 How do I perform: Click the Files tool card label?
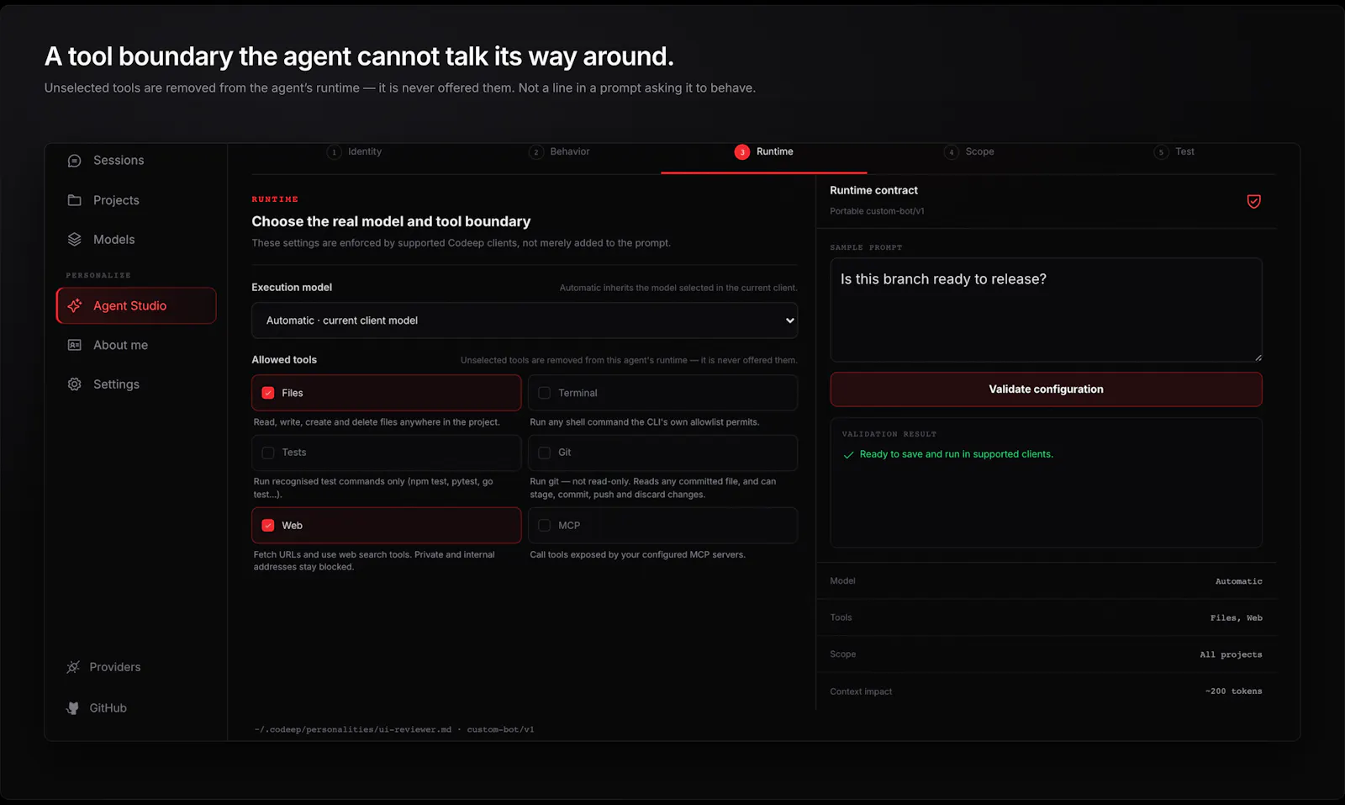point(293,393)
